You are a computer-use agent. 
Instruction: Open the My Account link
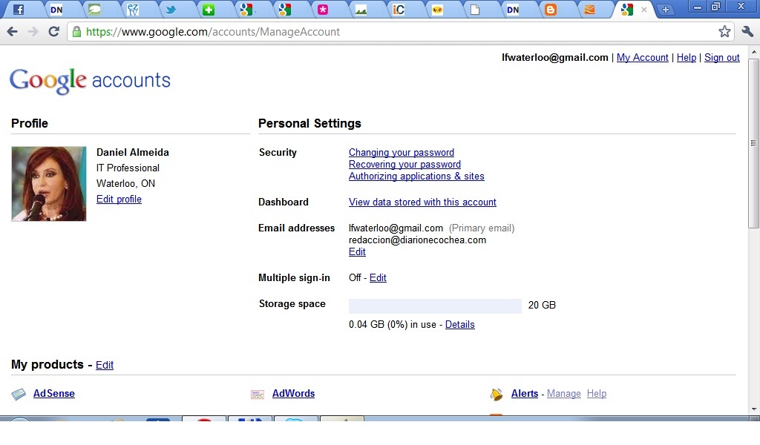tap(642, 58)
